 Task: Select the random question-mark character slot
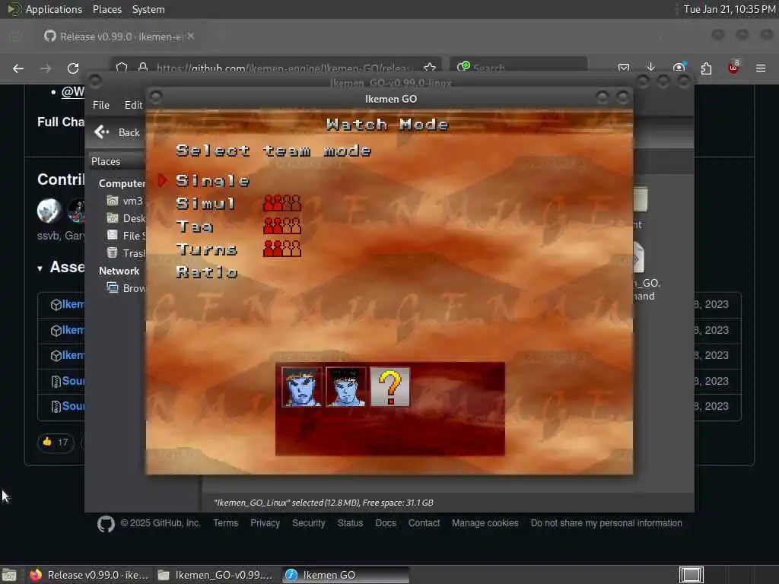pyautogui.click(x=390, y=387)
